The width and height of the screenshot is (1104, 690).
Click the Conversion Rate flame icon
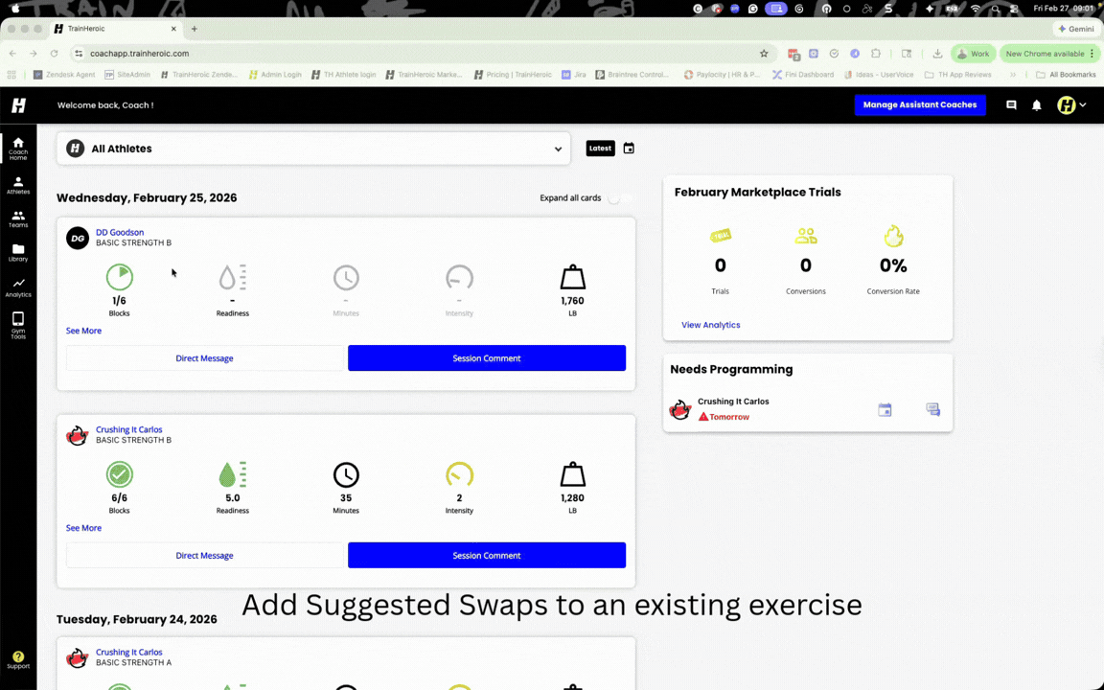[x=893, y=236]
